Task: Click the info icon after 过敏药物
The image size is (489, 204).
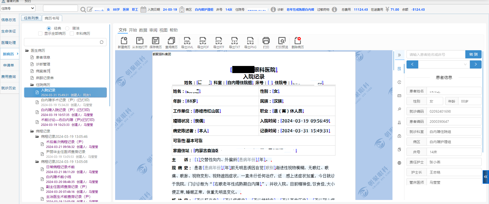Action: point(334,9)
